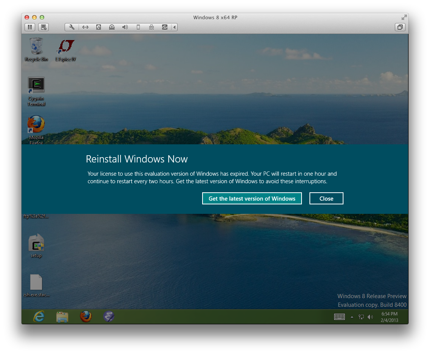The image size is (430, 354).
Task: Open the printer device toolbar icon
Action: click(152, 27)
